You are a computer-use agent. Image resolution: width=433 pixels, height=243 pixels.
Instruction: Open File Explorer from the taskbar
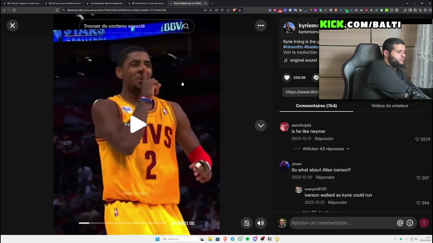(x=210, y=239)
